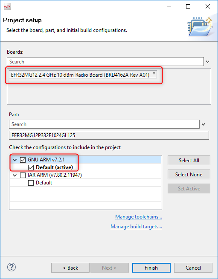The image size is (218, 279).
Task: Maximize the Project setup window
Action: tap(188, 6)
